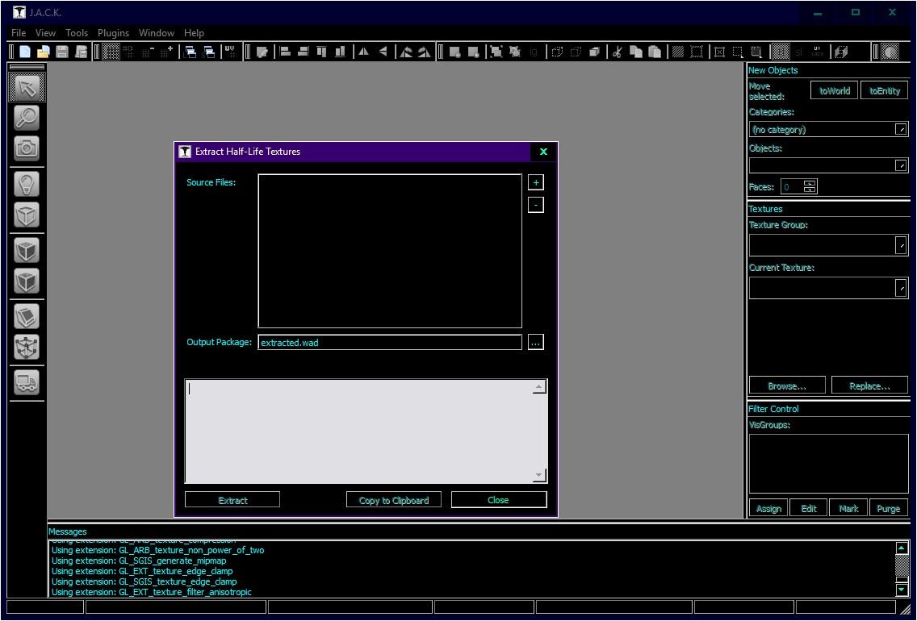This screenshot has height=621, width=917.
Task: Toggle the hatched cordon button
Action: (x=678, y=52)
